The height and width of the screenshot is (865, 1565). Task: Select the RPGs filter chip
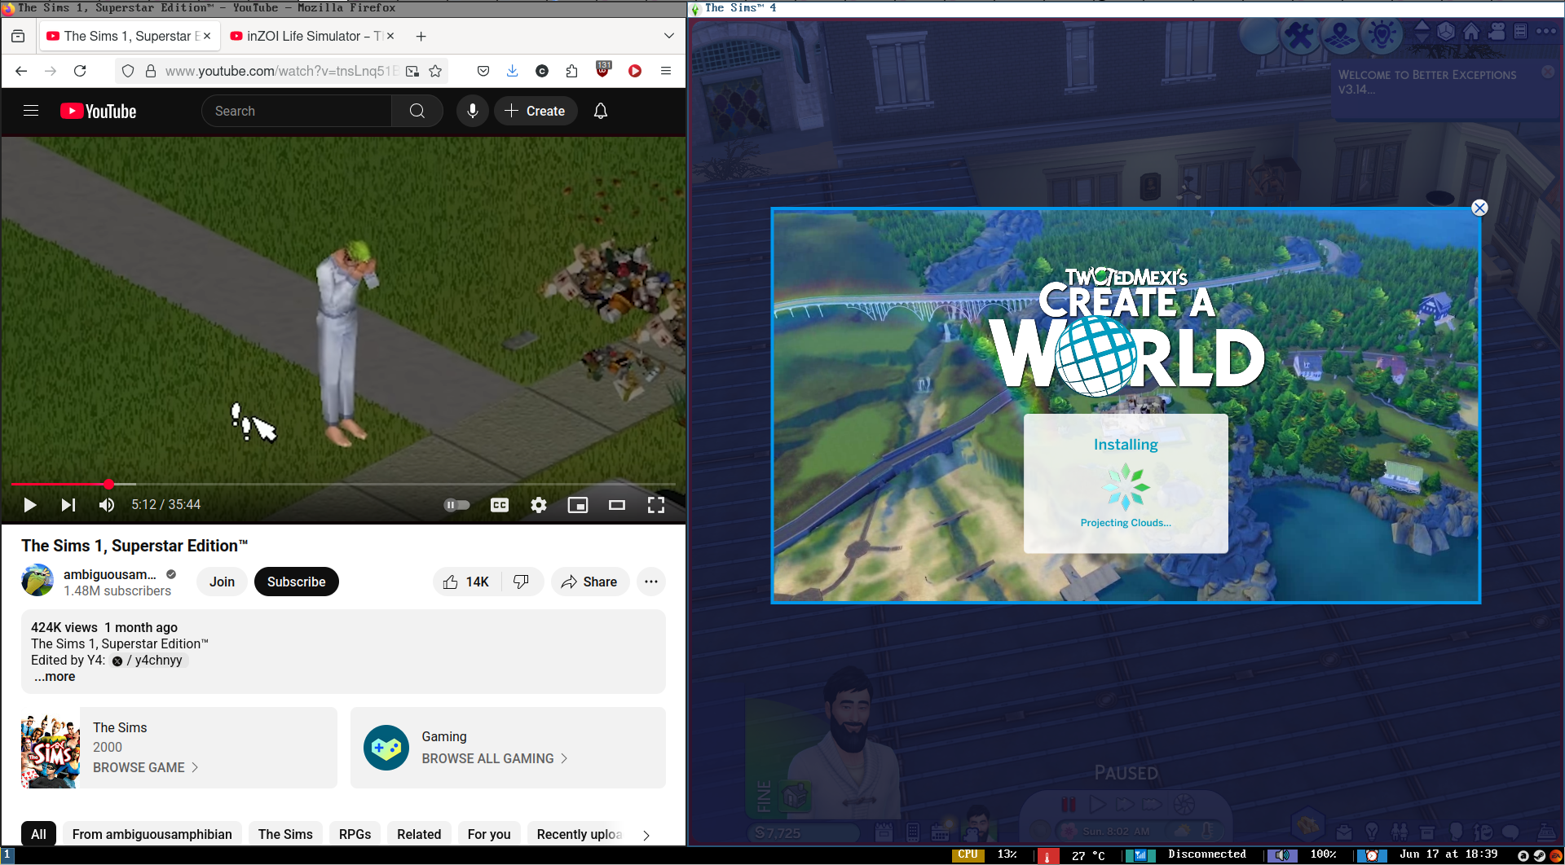click(355, 834)
